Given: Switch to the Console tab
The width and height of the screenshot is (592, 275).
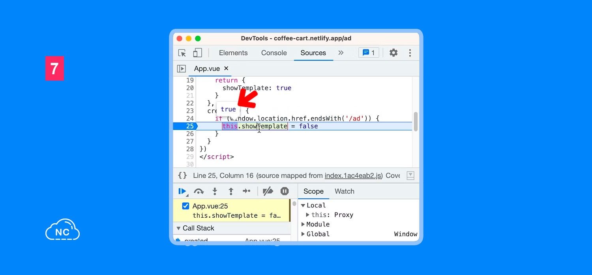Looking at the screenshot, I should [x=274, y=53].
